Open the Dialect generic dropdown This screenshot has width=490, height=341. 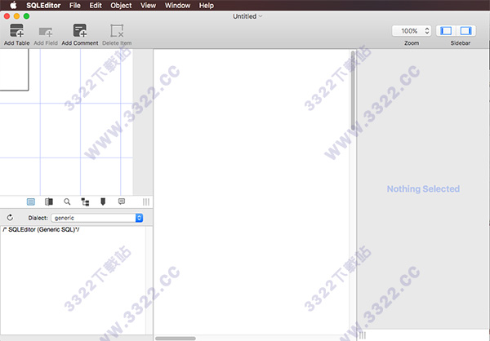coord(97,218)
